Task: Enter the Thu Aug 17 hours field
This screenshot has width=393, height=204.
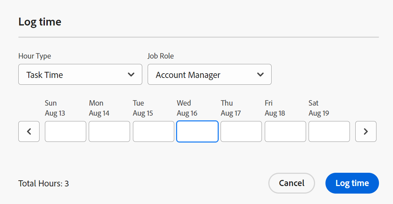Action: (241, 131)
